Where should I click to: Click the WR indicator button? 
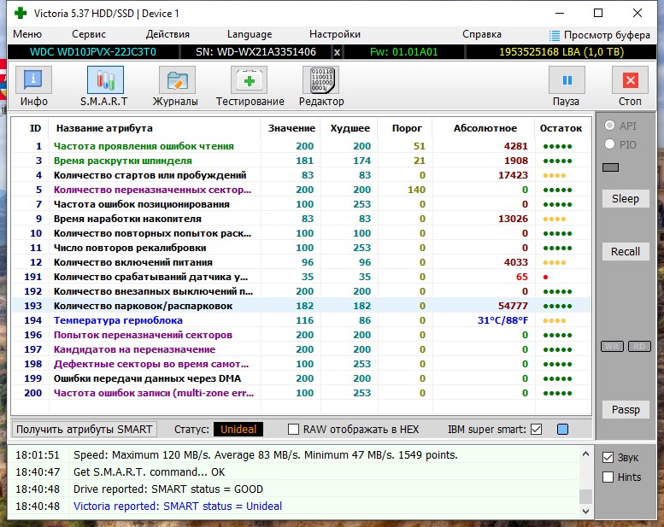[x=612, y=347]
